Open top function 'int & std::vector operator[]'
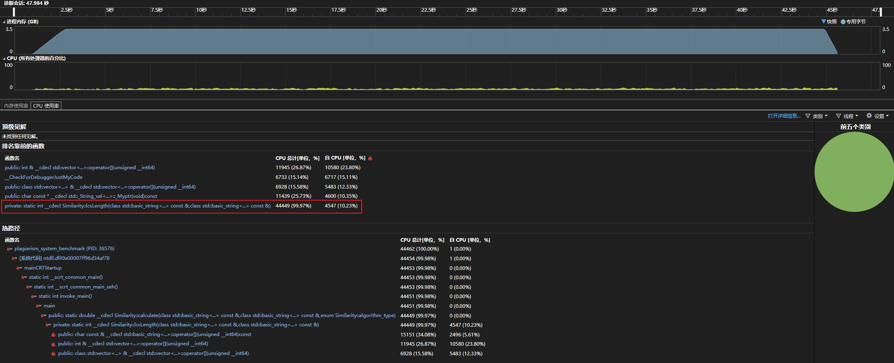Image resolution: width=894 pixels, height=363 pixels. click(x=80, y=168)
